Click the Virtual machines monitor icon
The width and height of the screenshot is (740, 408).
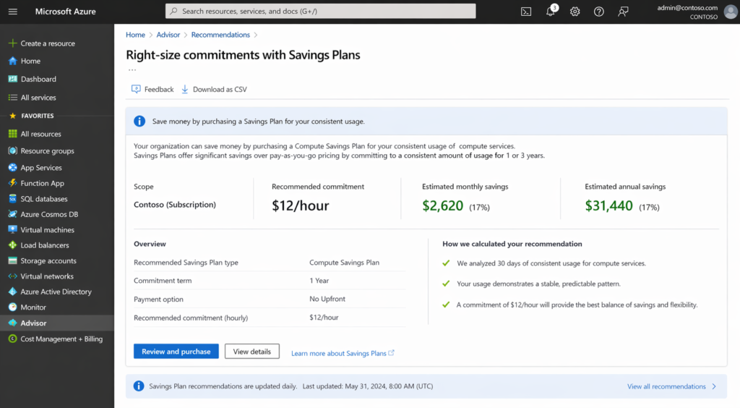[13, 229]
